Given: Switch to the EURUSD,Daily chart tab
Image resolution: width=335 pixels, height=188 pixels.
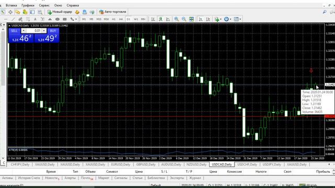Looking at the screenshot, I should 121,164.
